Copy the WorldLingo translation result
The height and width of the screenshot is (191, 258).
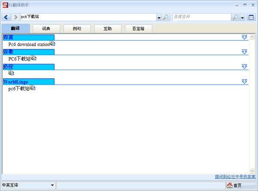32,88
